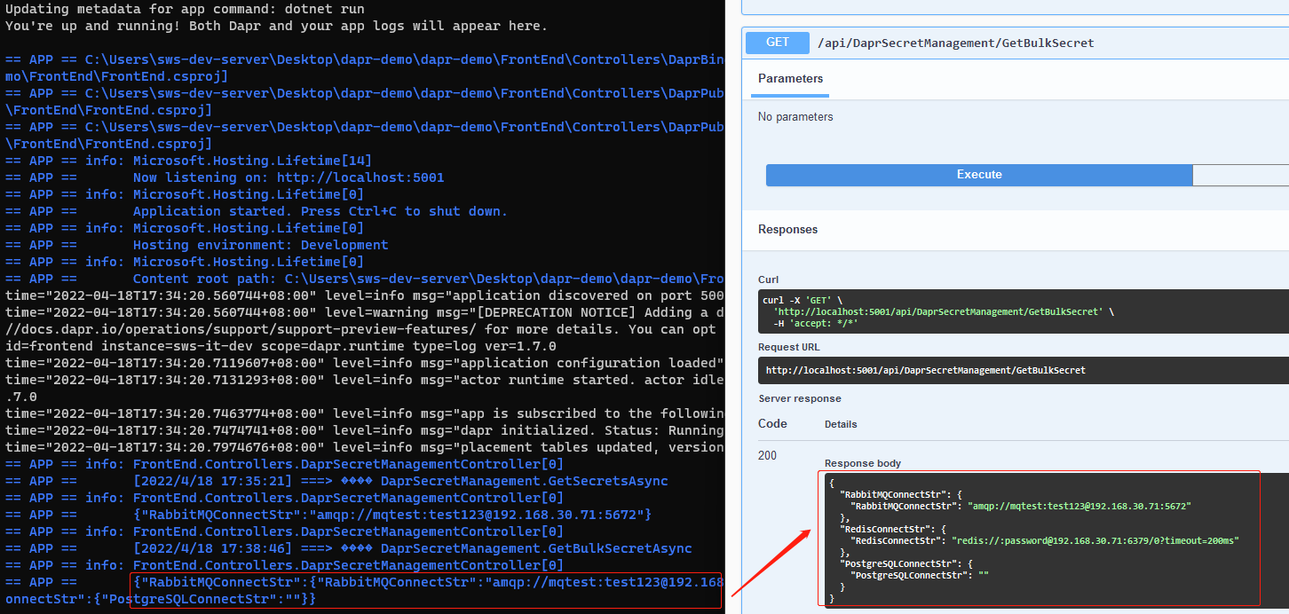
Task: Click the 'No parameters' text
Action: [795, 117]
